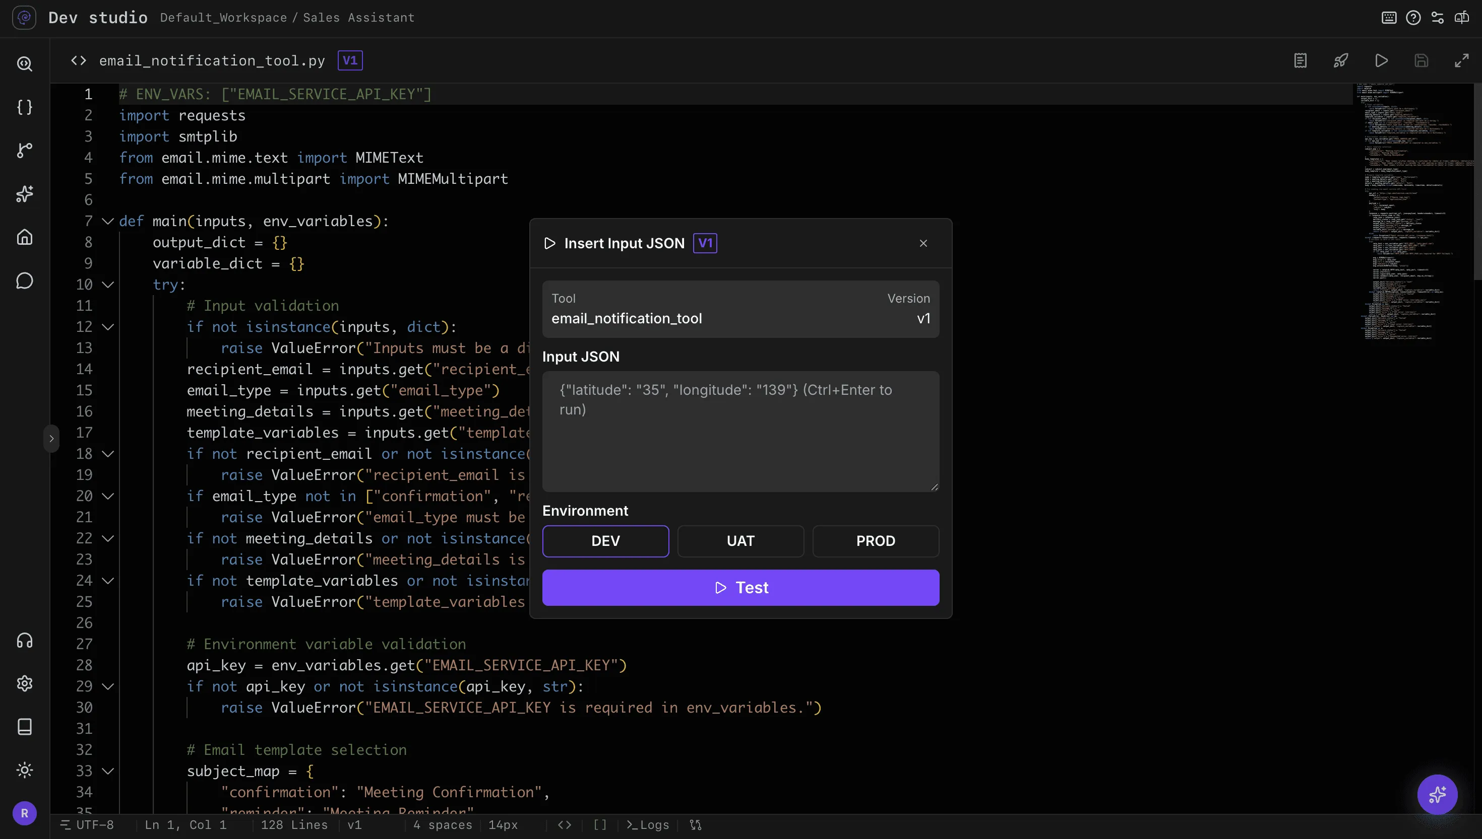Open the sliders preferences icon in header
This screenshot has height=839, width=1482.
point(1438,18)
